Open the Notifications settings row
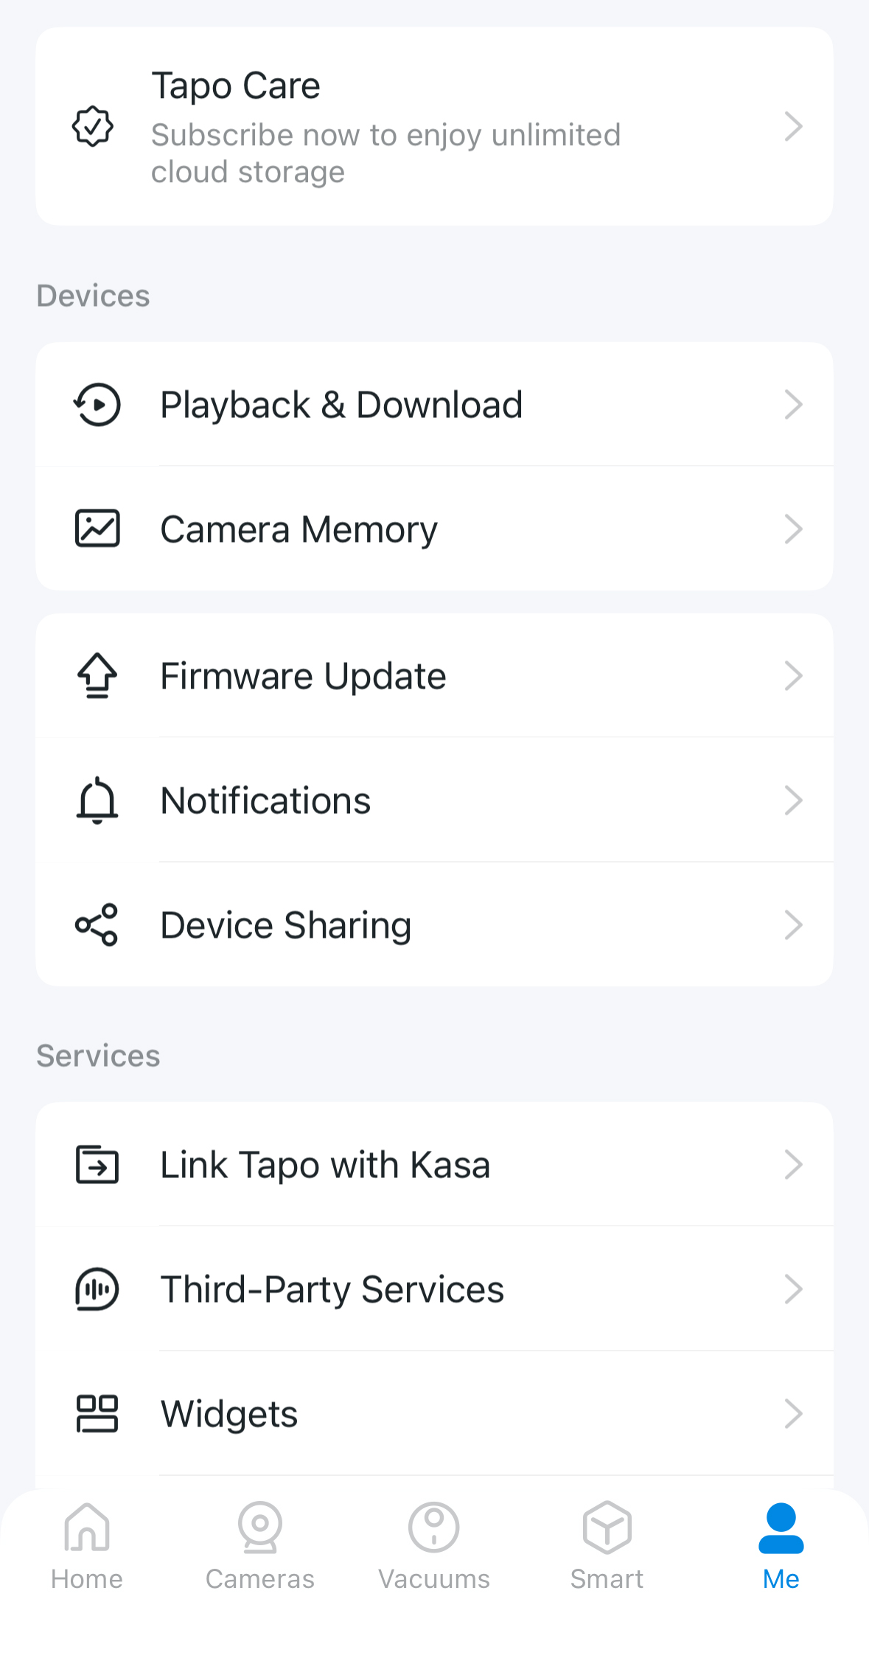This screenshot has width=869, height=1672. coord(434,800)
